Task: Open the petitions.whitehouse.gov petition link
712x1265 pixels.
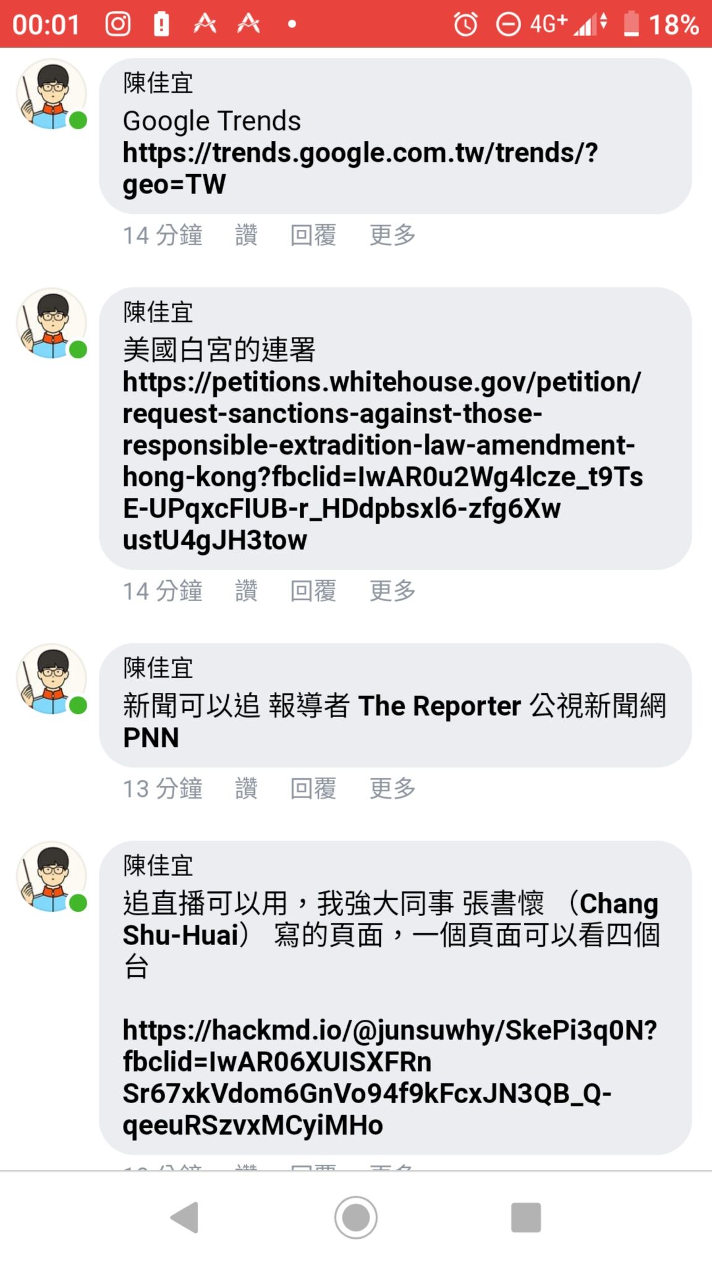Action: (383, 461)
